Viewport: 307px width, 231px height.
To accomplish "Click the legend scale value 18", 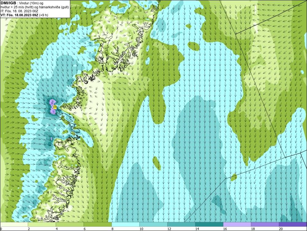I will (253, 229).
